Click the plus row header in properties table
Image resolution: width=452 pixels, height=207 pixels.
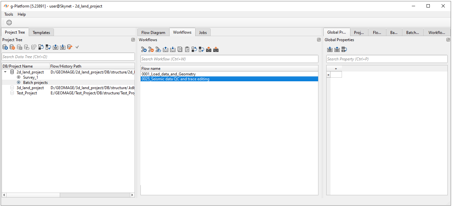click(x=329, y=75)
